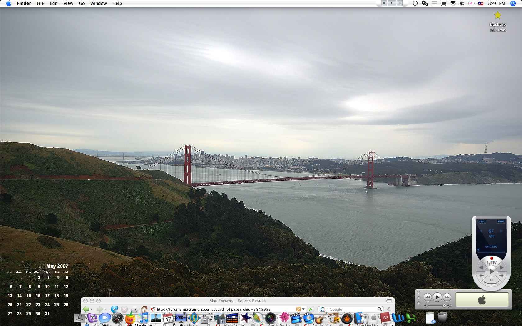Click the EyeTV red record button

tap(492, 258)
